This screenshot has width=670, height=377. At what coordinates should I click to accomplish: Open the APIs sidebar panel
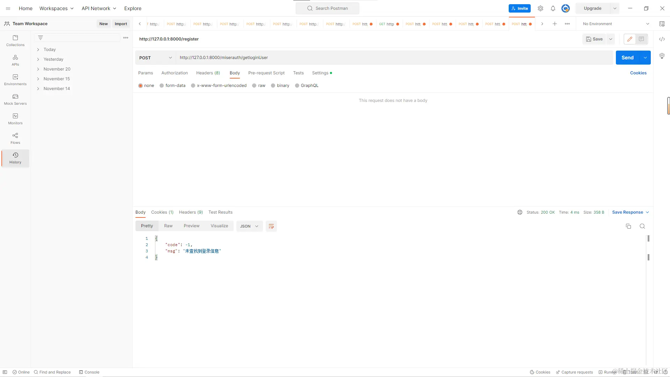point(15,60)
